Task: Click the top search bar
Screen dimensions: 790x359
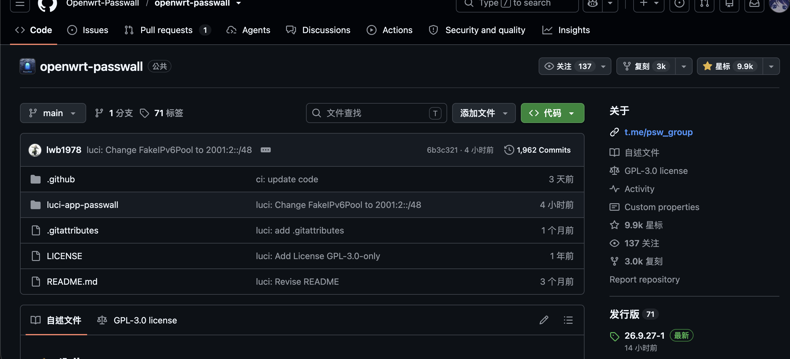Action: [x=517, y=4]
